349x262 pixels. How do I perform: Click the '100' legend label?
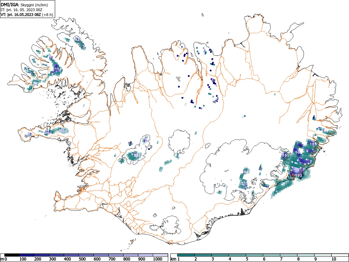[x=23, y=259]
